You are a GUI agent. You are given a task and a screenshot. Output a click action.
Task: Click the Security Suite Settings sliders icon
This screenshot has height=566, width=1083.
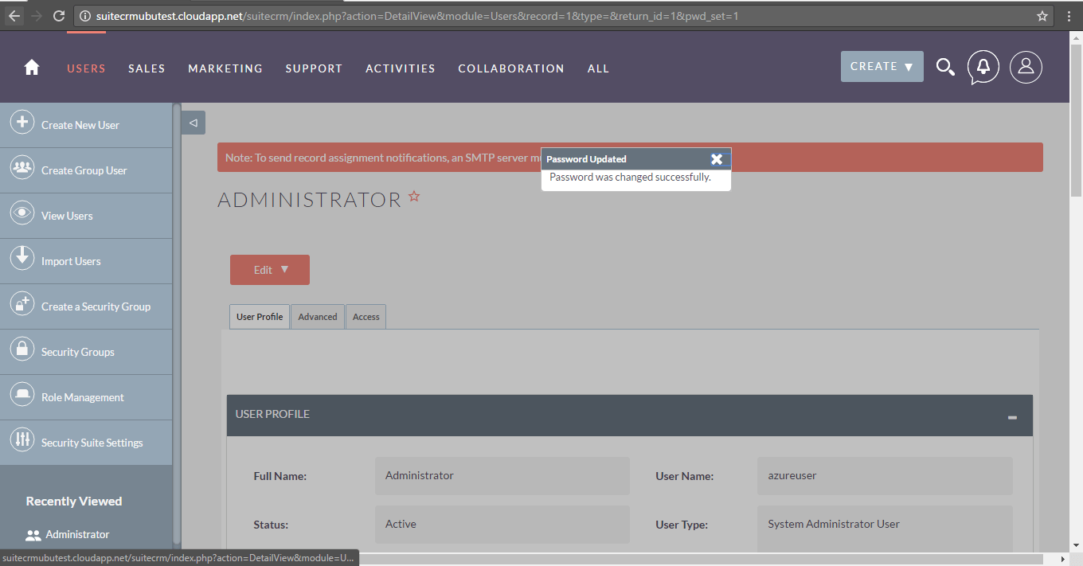(22, 441)
